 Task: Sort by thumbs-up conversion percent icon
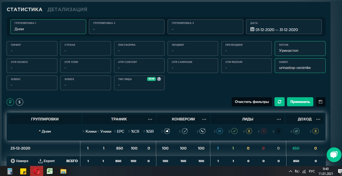click(167, 131)
